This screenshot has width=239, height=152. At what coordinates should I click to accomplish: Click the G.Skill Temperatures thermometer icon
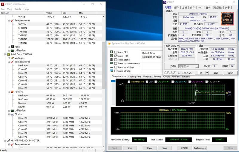[12, 144]
